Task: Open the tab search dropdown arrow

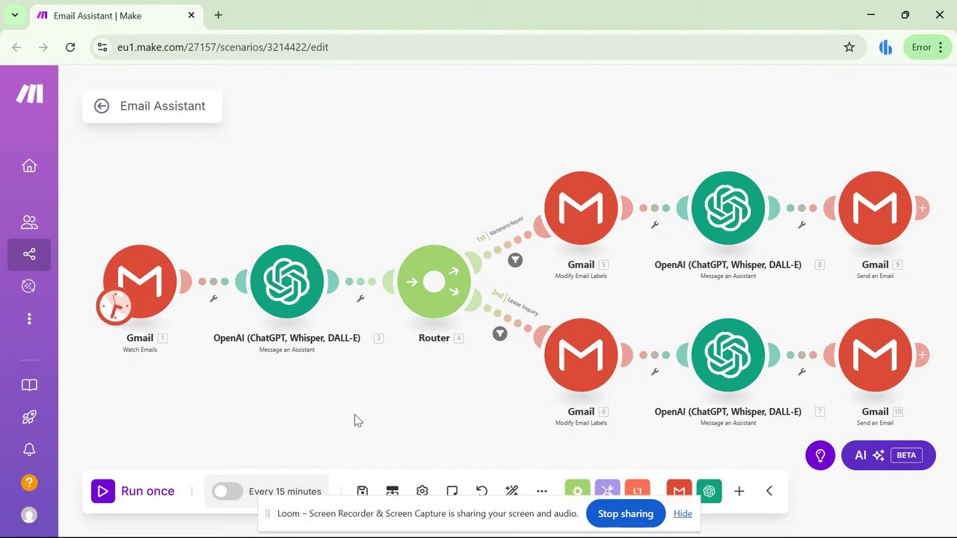Action: 14,15
